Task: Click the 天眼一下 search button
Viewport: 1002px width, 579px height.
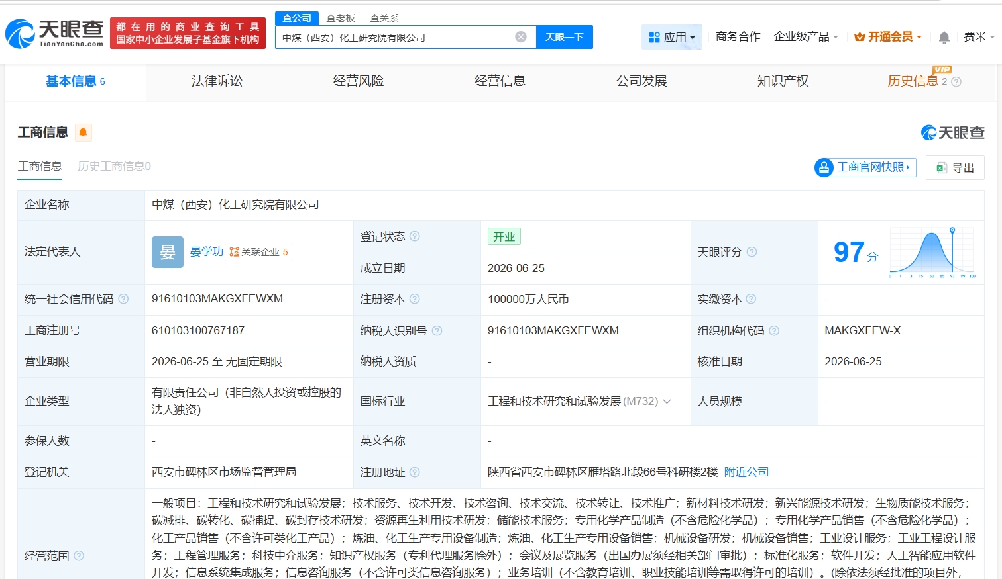Action: 564,37
